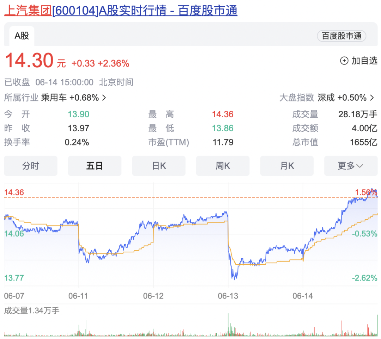This screenshot has height=339, width=381.
Task: Open the 深成 +0.50% index link
Action: [342, 98]
